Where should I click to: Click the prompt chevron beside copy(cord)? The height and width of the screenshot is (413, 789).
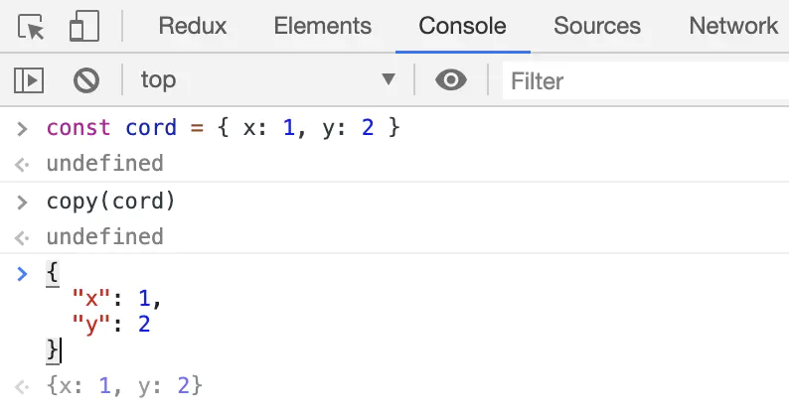click(x=22, y=202)
